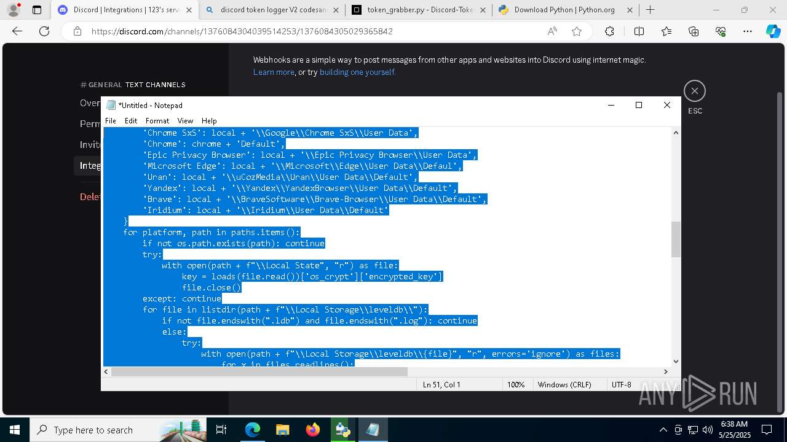The width and height of the screenshot is (787, 442).
Task: Maximize the Notepad window
Action: 639,105
